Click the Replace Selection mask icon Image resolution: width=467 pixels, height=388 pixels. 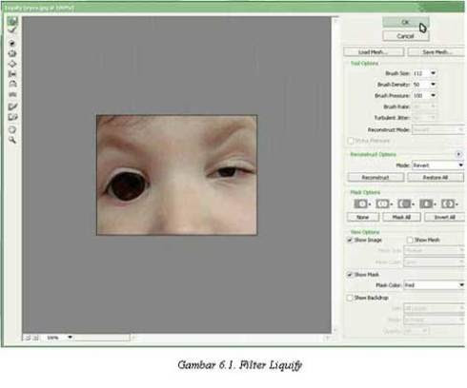(x=361, y=204)
